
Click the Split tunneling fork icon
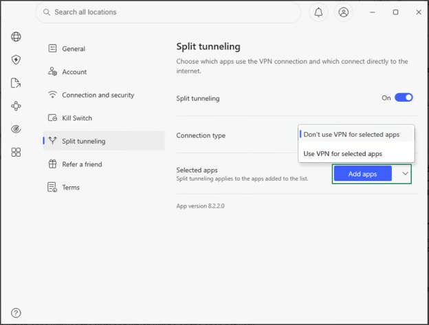[52, 140]
